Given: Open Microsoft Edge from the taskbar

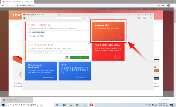Looking at the screenshot, I should (64, 105).
